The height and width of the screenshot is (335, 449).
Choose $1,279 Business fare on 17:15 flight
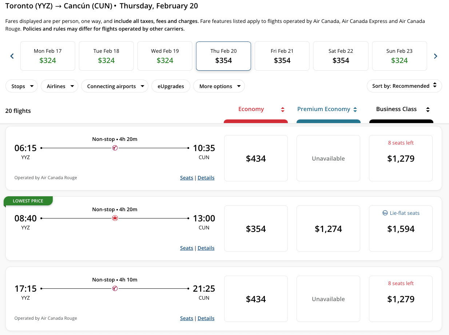click(x=401, y=299)
